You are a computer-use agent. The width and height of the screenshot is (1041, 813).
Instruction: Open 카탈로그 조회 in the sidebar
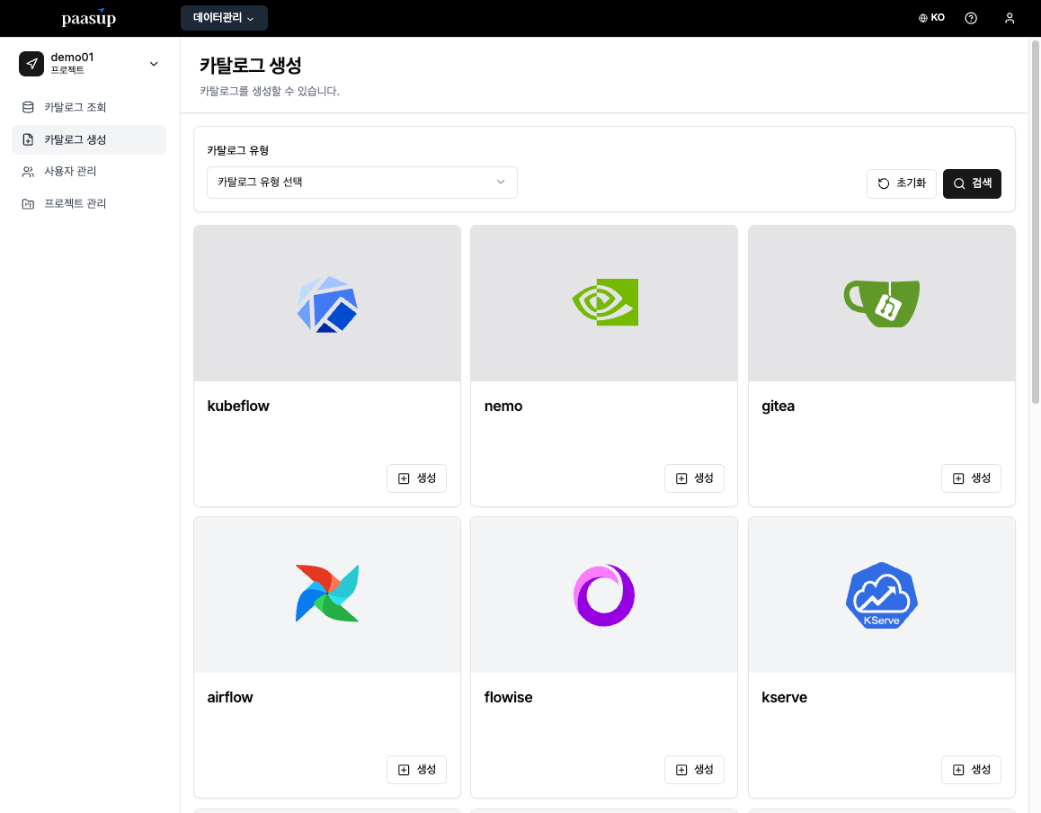(x=89, y=107)
